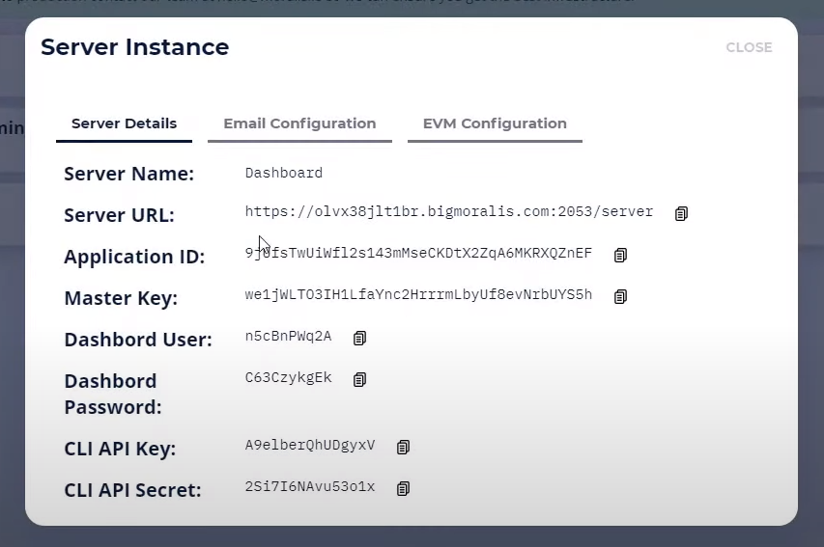Click the server URL text
This screenshot has width=824, height=547.
(449, 211)
